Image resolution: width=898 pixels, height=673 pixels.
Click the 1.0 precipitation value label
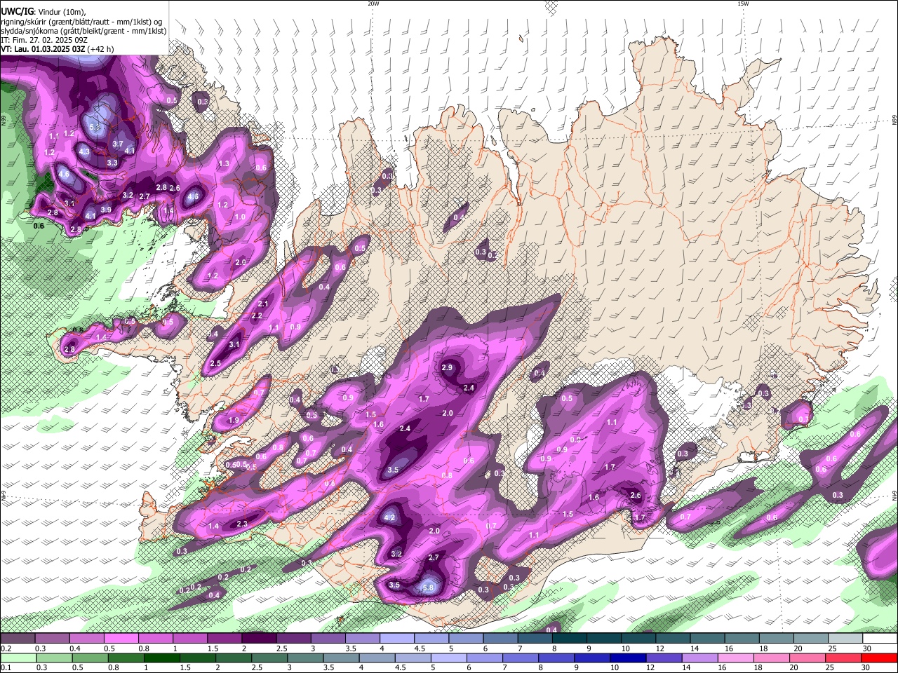pyautogui.click(x=240, y=217)
